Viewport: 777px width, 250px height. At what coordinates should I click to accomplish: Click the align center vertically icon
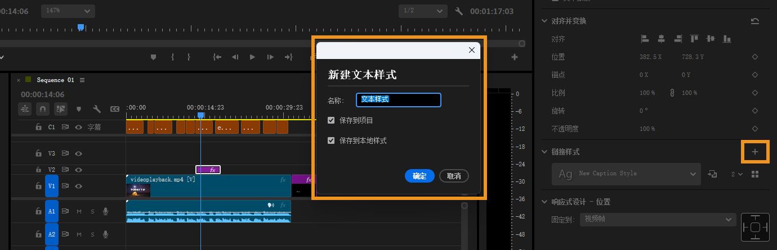(x=711, y=39)
